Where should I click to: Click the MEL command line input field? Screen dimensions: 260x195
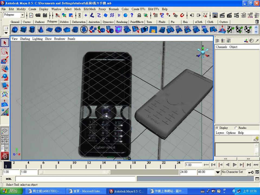coord(75,179)
